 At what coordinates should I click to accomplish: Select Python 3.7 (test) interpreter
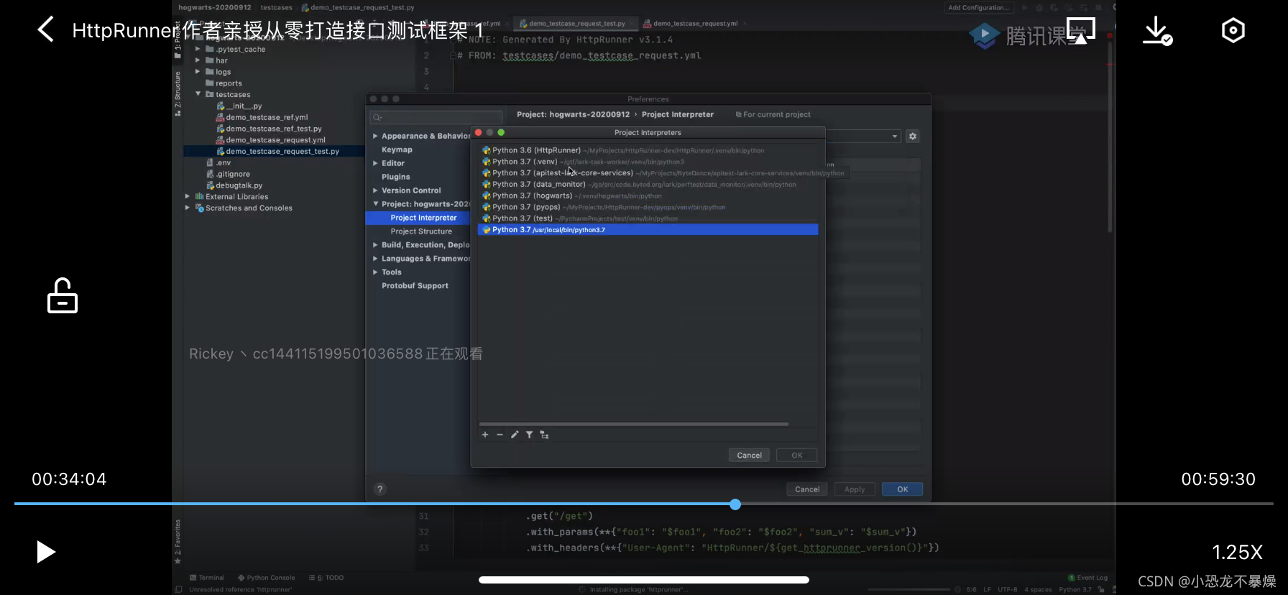point(648,218)
